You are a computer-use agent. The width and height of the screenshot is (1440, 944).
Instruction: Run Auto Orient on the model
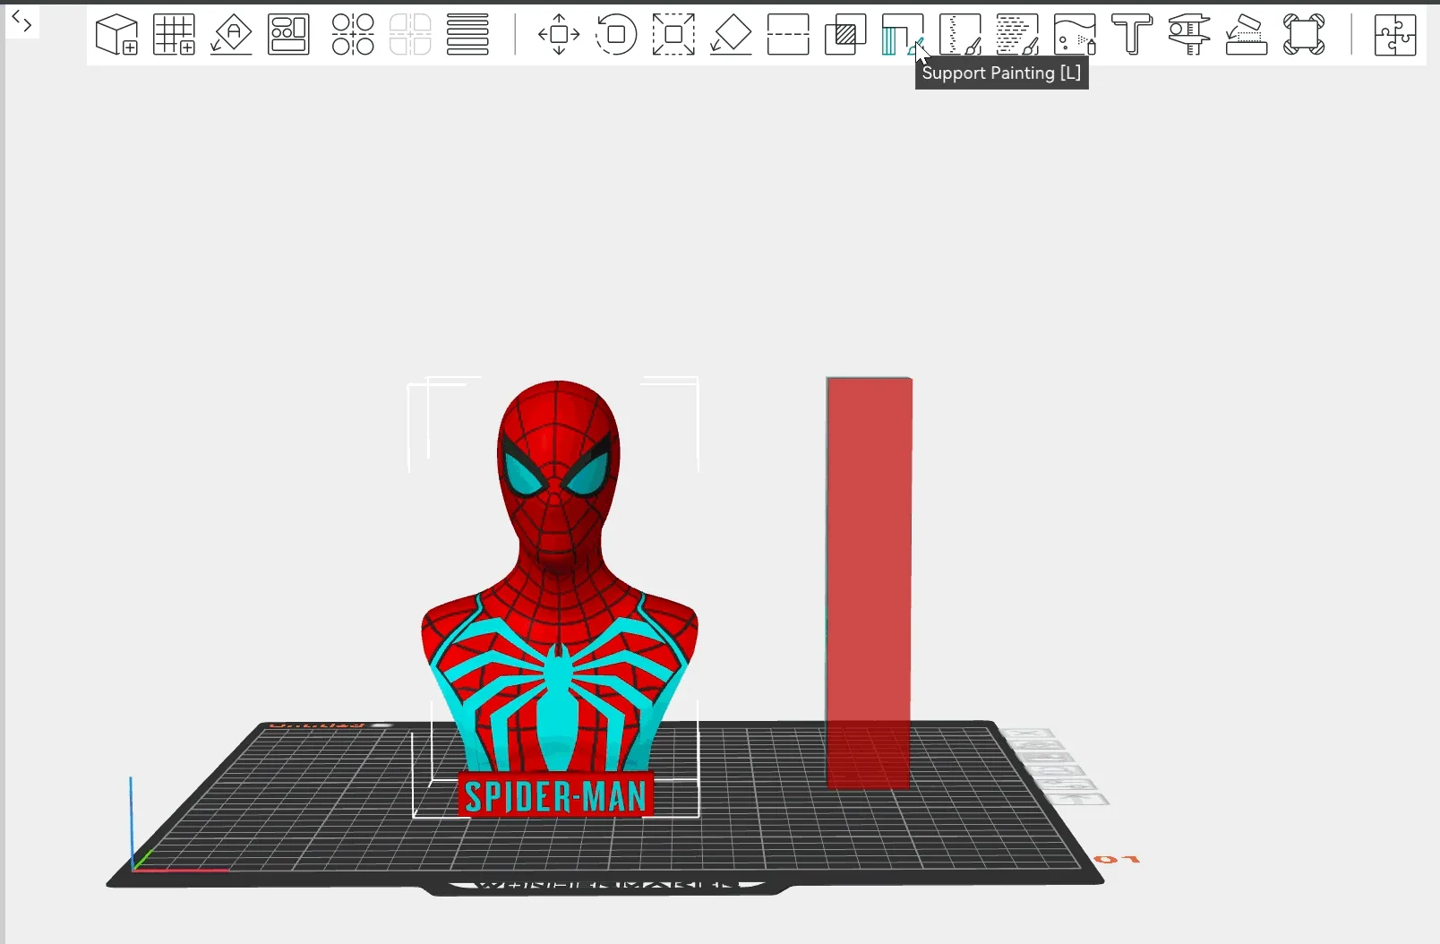(232, 35)
